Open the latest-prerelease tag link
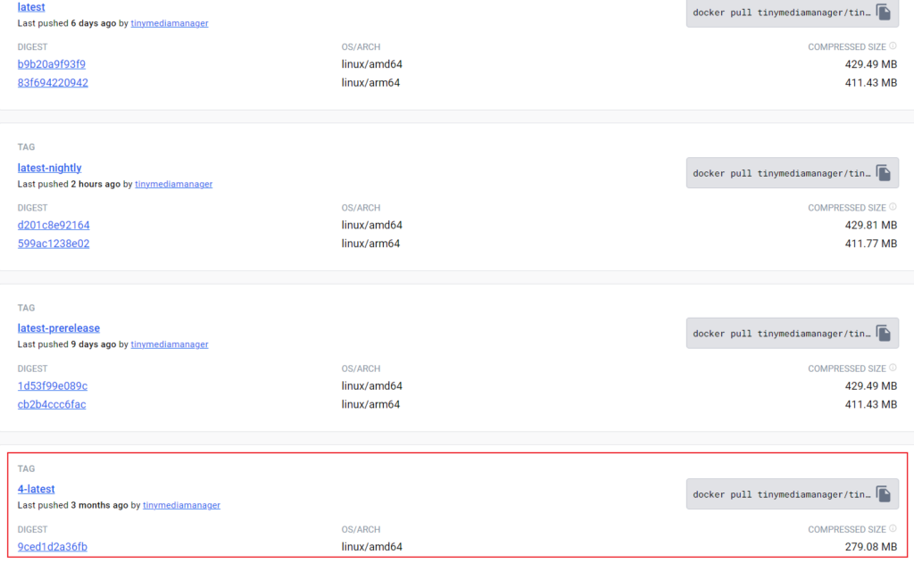914x563 pixels. 58,328
